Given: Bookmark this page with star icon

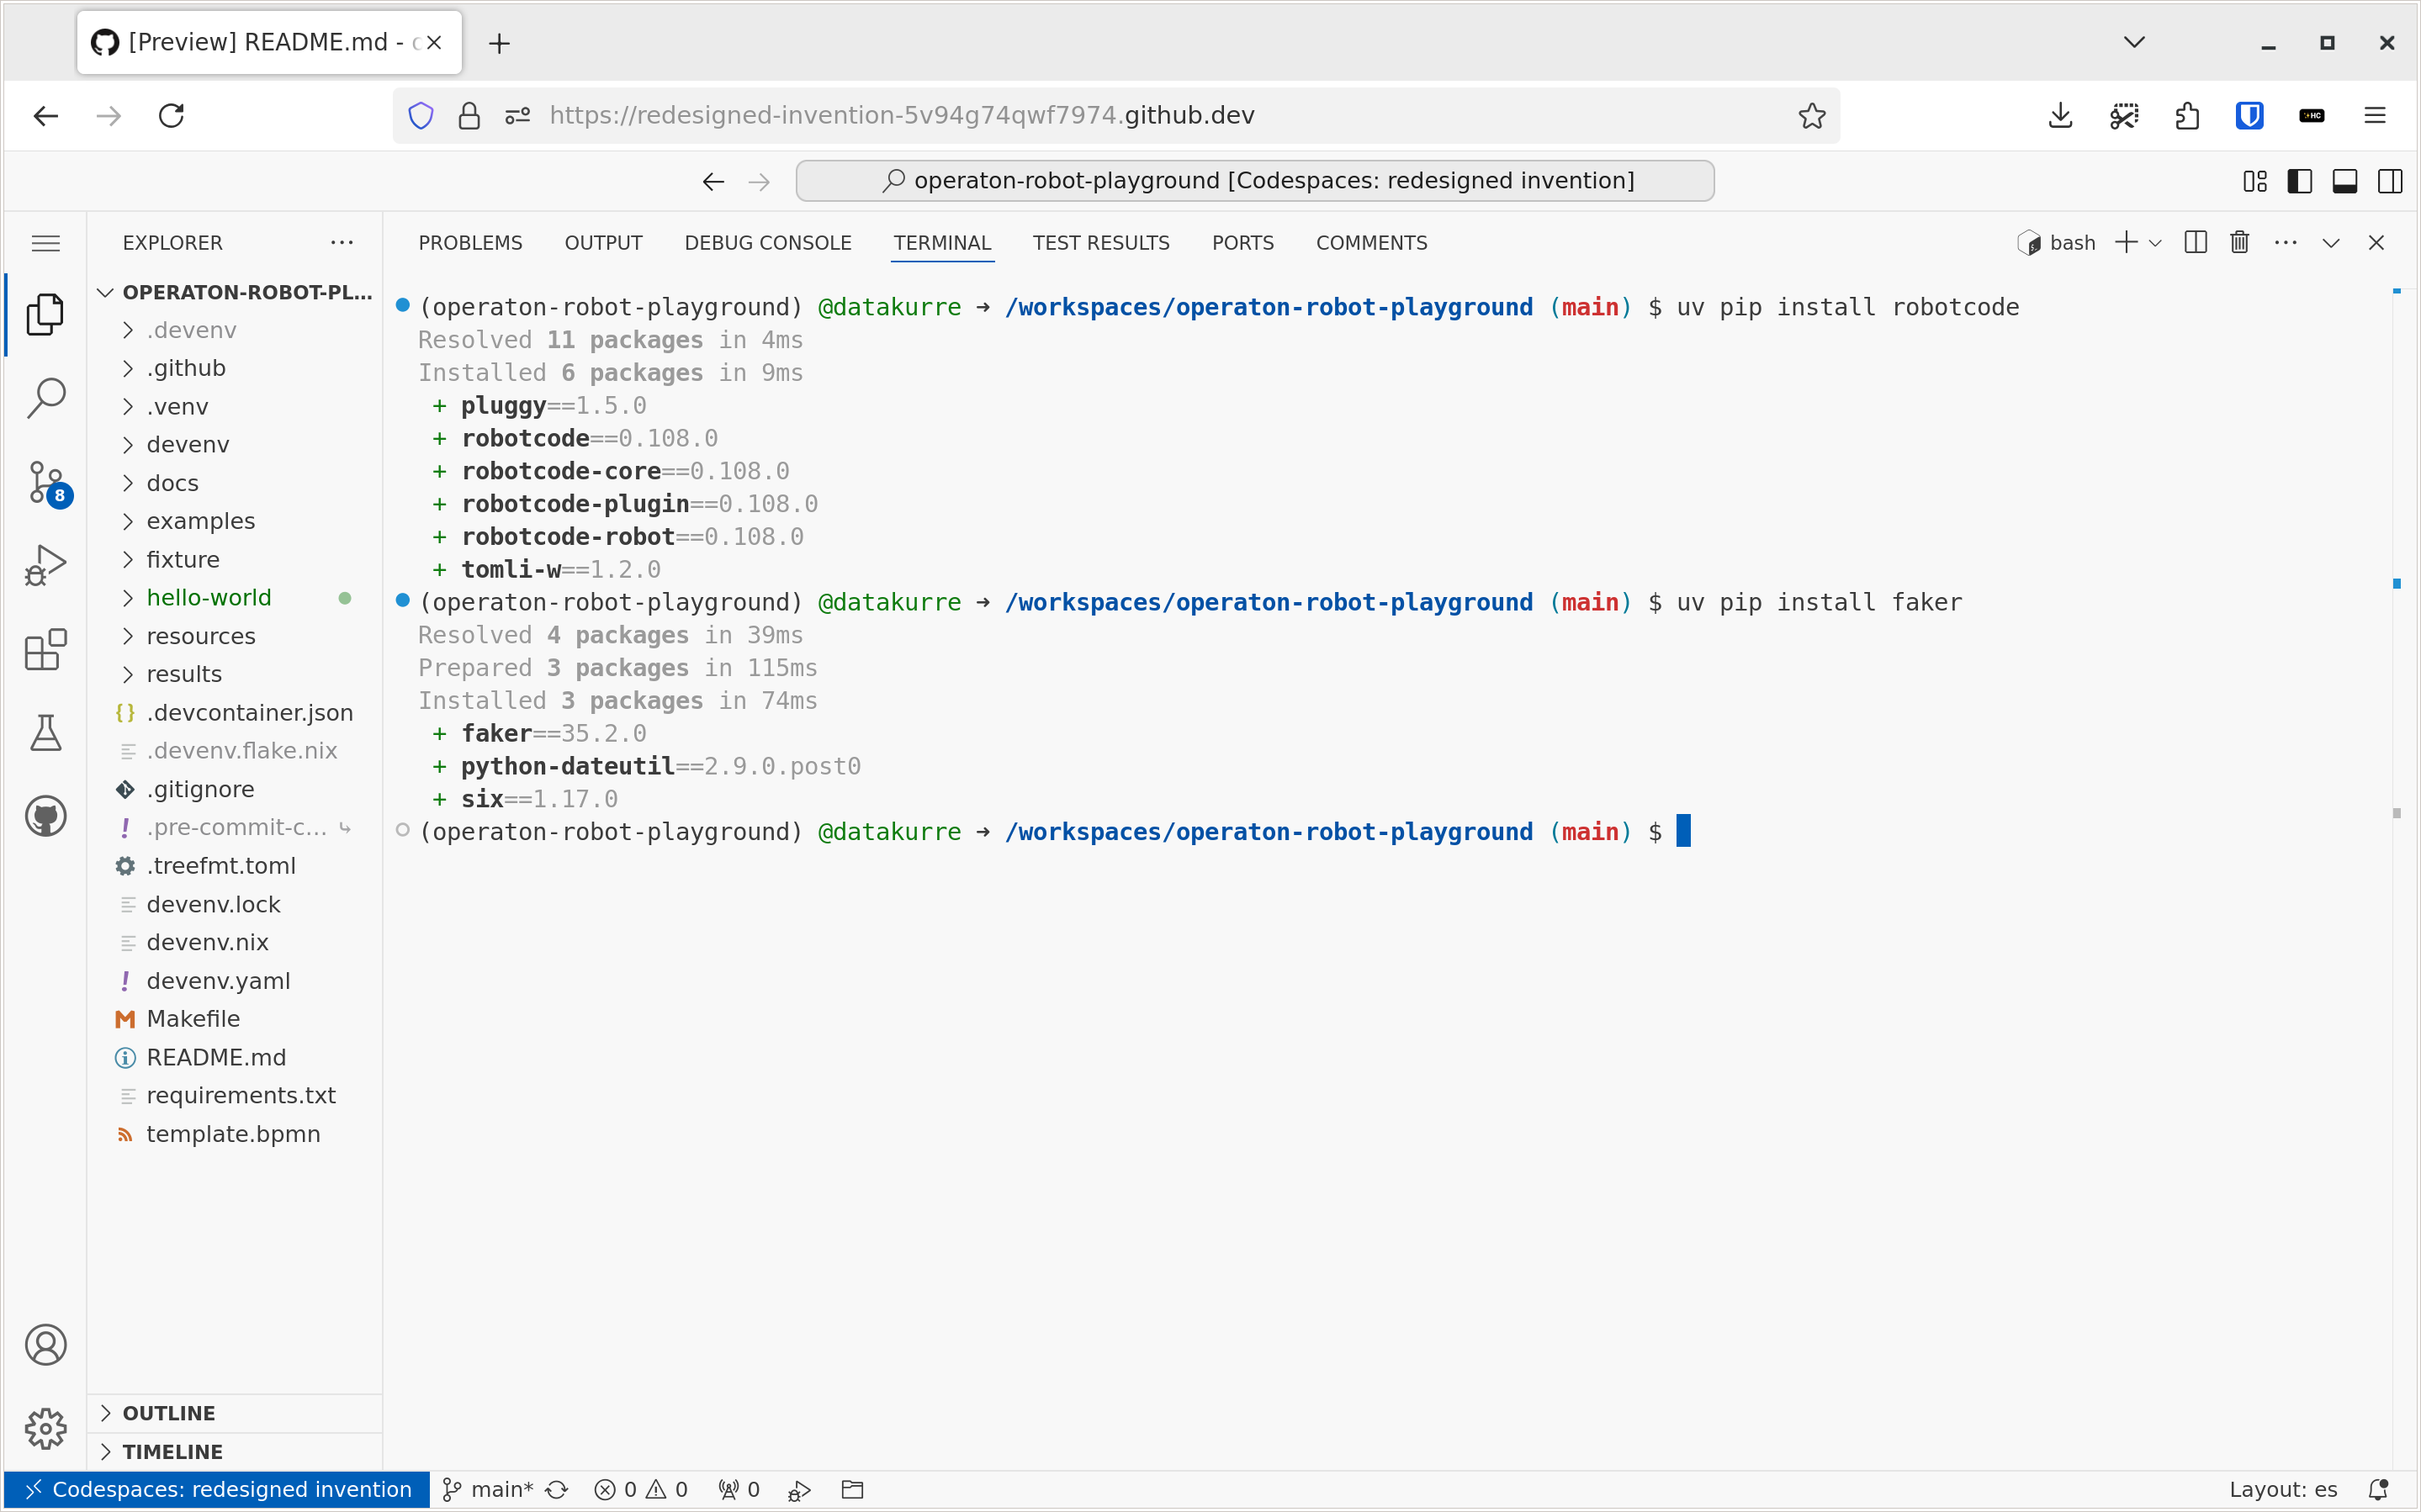Looking at the screenshot, I should (x=1811, y=116).
